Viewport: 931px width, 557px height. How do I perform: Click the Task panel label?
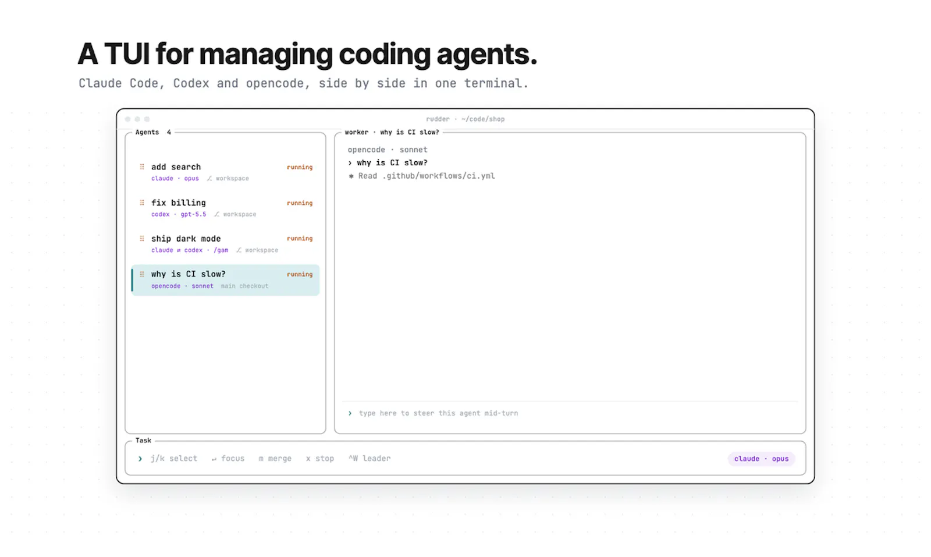click(143, 441)
